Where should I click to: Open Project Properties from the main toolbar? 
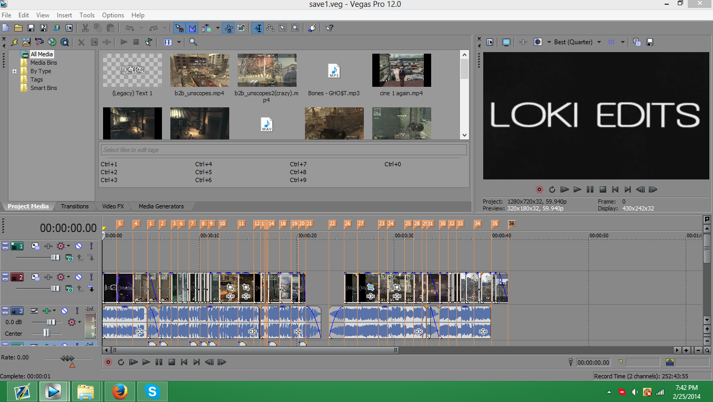click(69, 28)
